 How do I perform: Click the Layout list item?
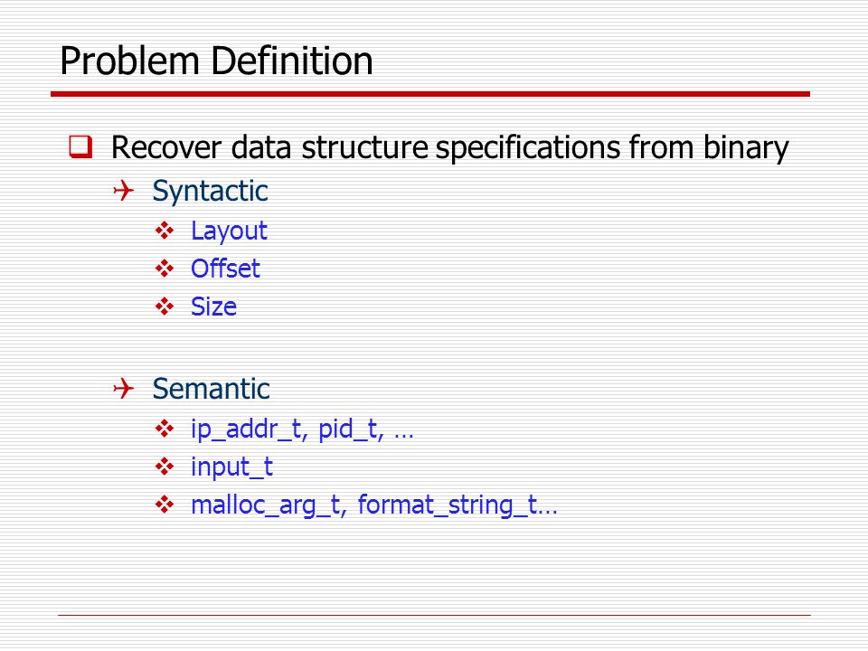(x=229, y=231)
